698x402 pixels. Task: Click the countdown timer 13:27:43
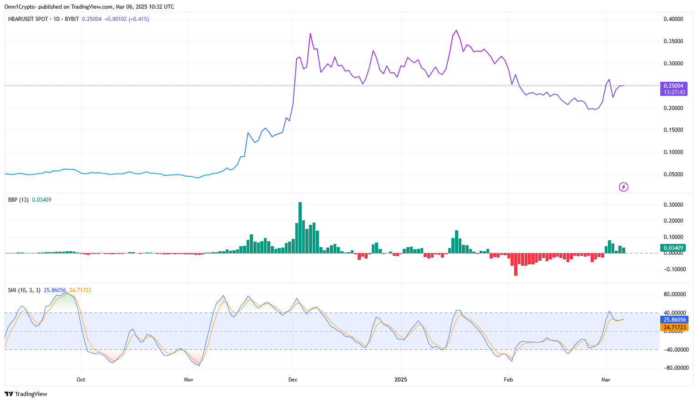click(x=674, y=92)
